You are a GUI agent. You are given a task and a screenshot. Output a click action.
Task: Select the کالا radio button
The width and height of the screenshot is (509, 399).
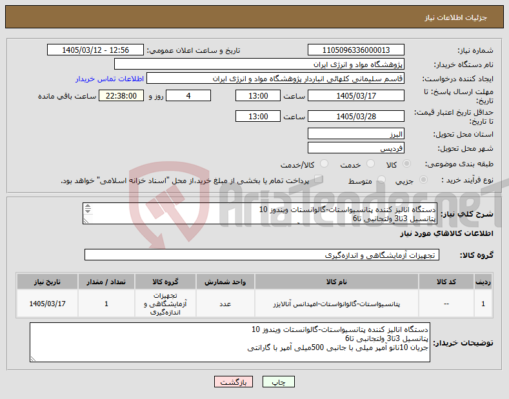tap(406, 164)
